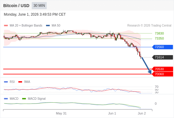Click the May 31 date axis label

pyautogui.click(x=61, y=113)
